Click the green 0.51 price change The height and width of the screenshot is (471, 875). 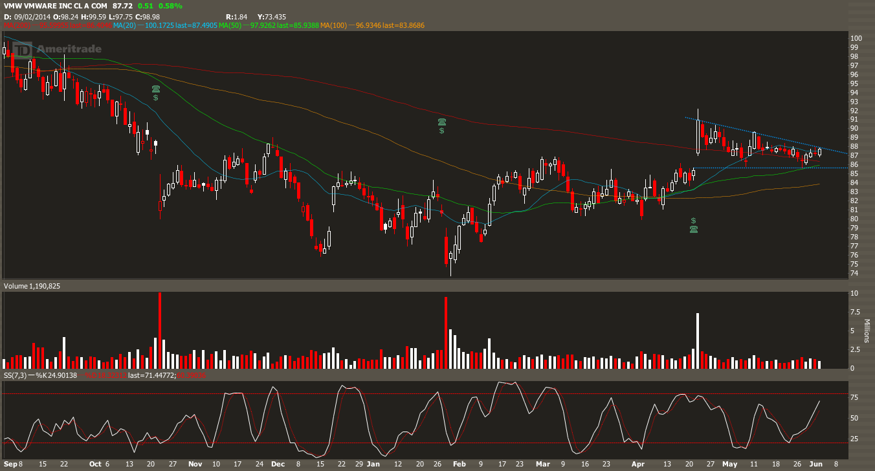click(x=146, y=5)
